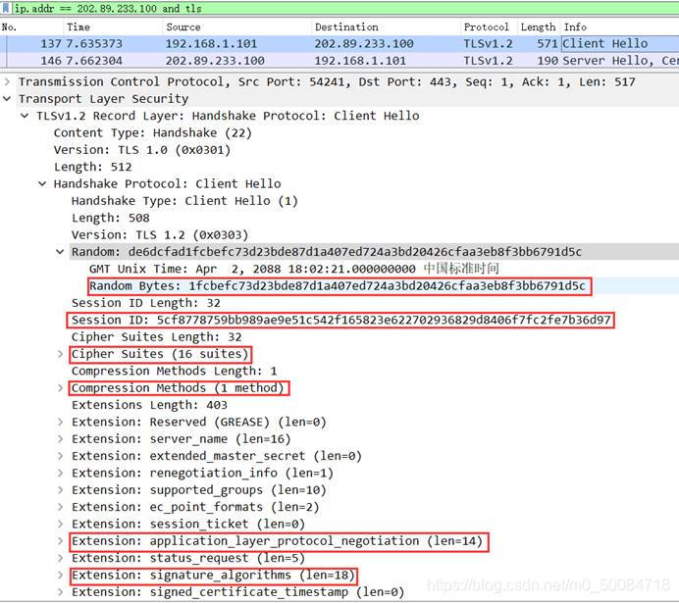Click destination 202.89.233.100 in packet 137
This screenshot has width=679, height=603.
[364, 44]
